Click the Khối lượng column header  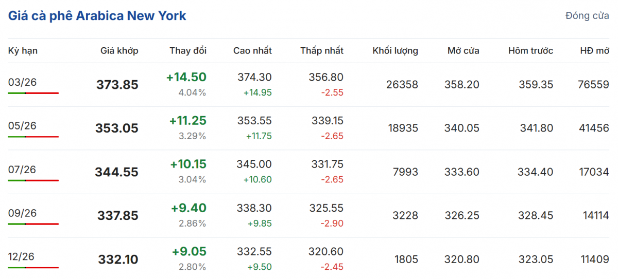(395, 51)
